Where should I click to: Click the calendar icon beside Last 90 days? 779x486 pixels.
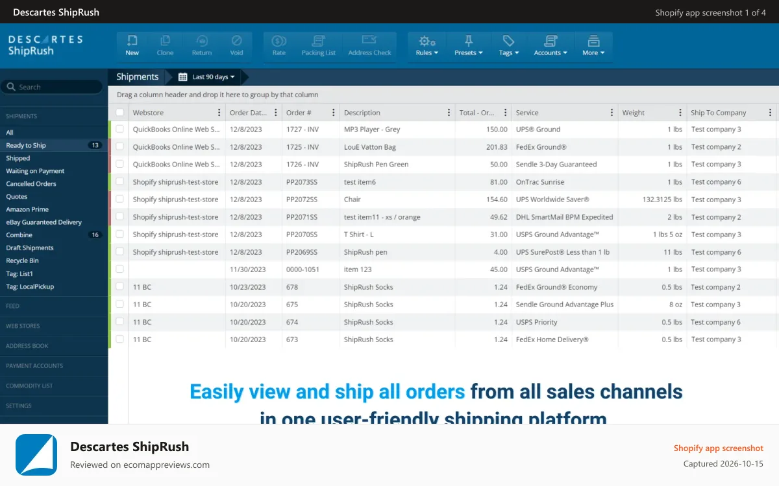183,77
